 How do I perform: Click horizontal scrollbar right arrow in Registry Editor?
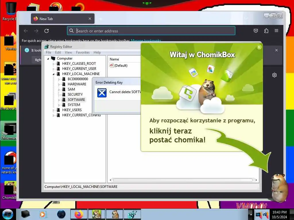tap(256, 180)
